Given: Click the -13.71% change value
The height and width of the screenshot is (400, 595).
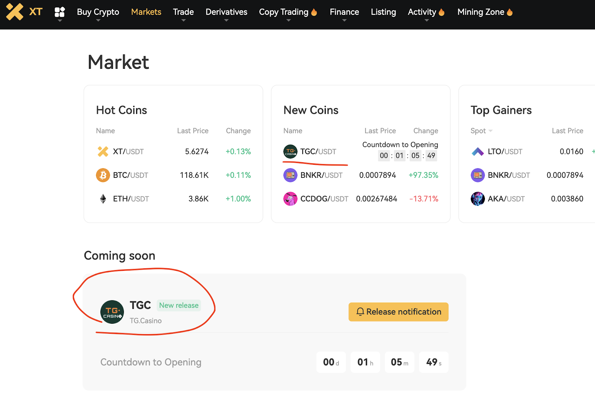Looking at the screenshot, I should click(x=424, y=199).
